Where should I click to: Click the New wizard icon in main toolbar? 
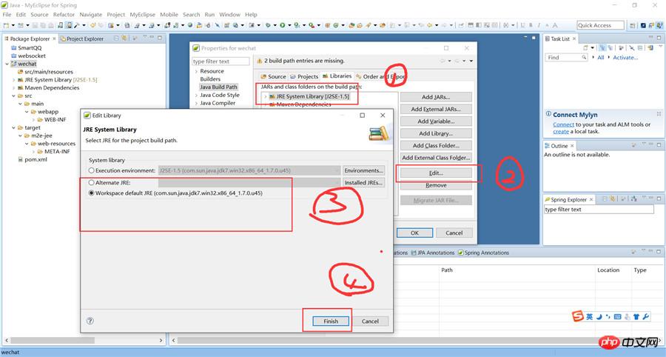(7, 25)
